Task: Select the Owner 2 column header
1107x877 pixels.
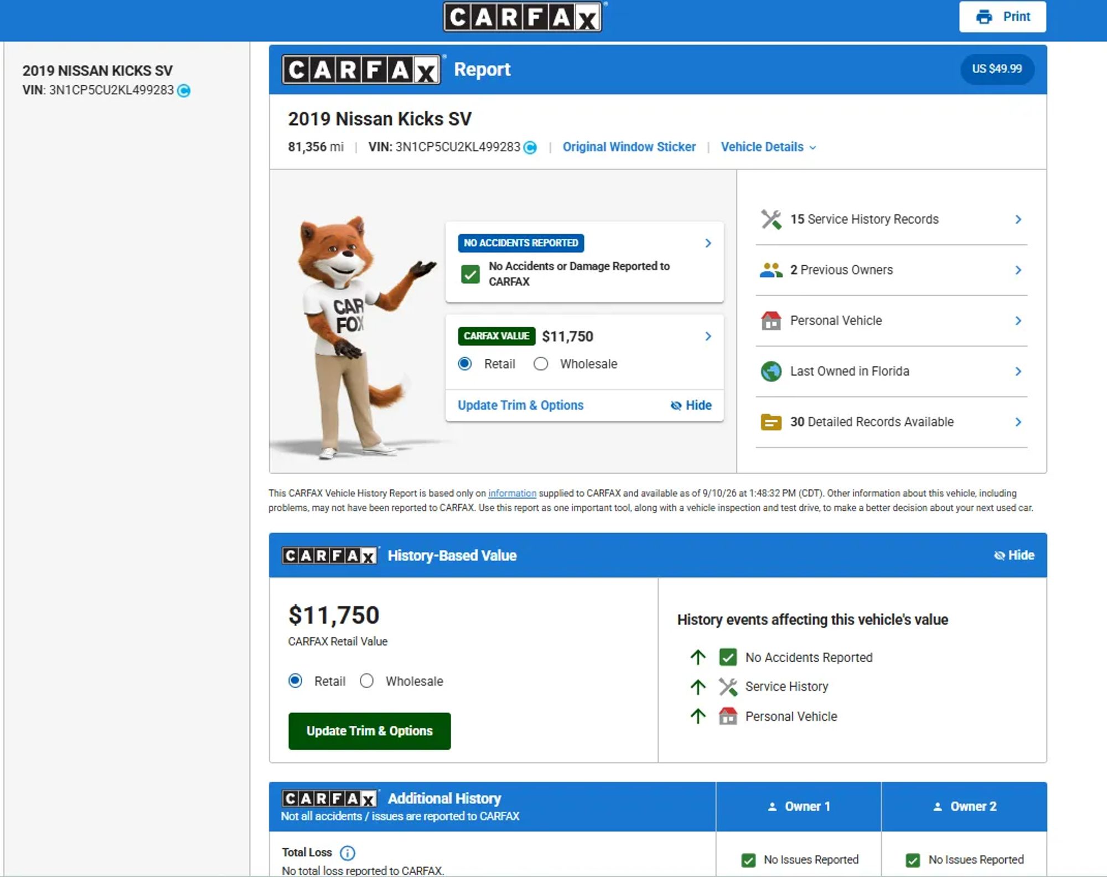Action: pyautogui.click(x=964, y=807)
